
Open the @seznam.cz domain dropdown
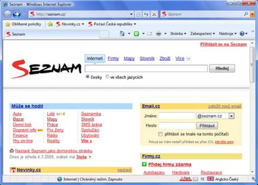[231, 116]
